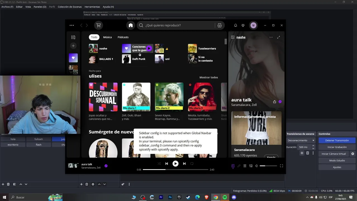357x201 pixels.
Task: Move OBS scene down with arrow
Action: pos(26,184)
